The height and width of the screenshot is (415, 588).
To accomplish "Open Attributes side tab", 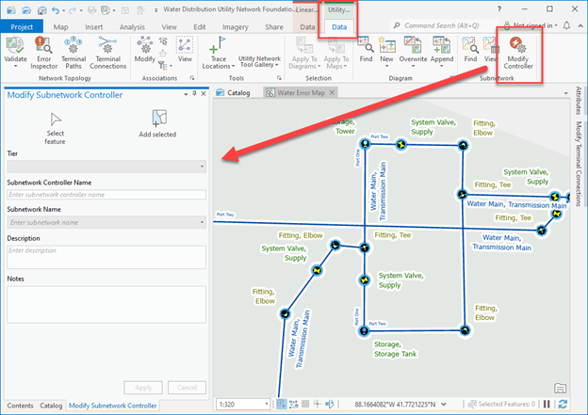I will (579, 101).
